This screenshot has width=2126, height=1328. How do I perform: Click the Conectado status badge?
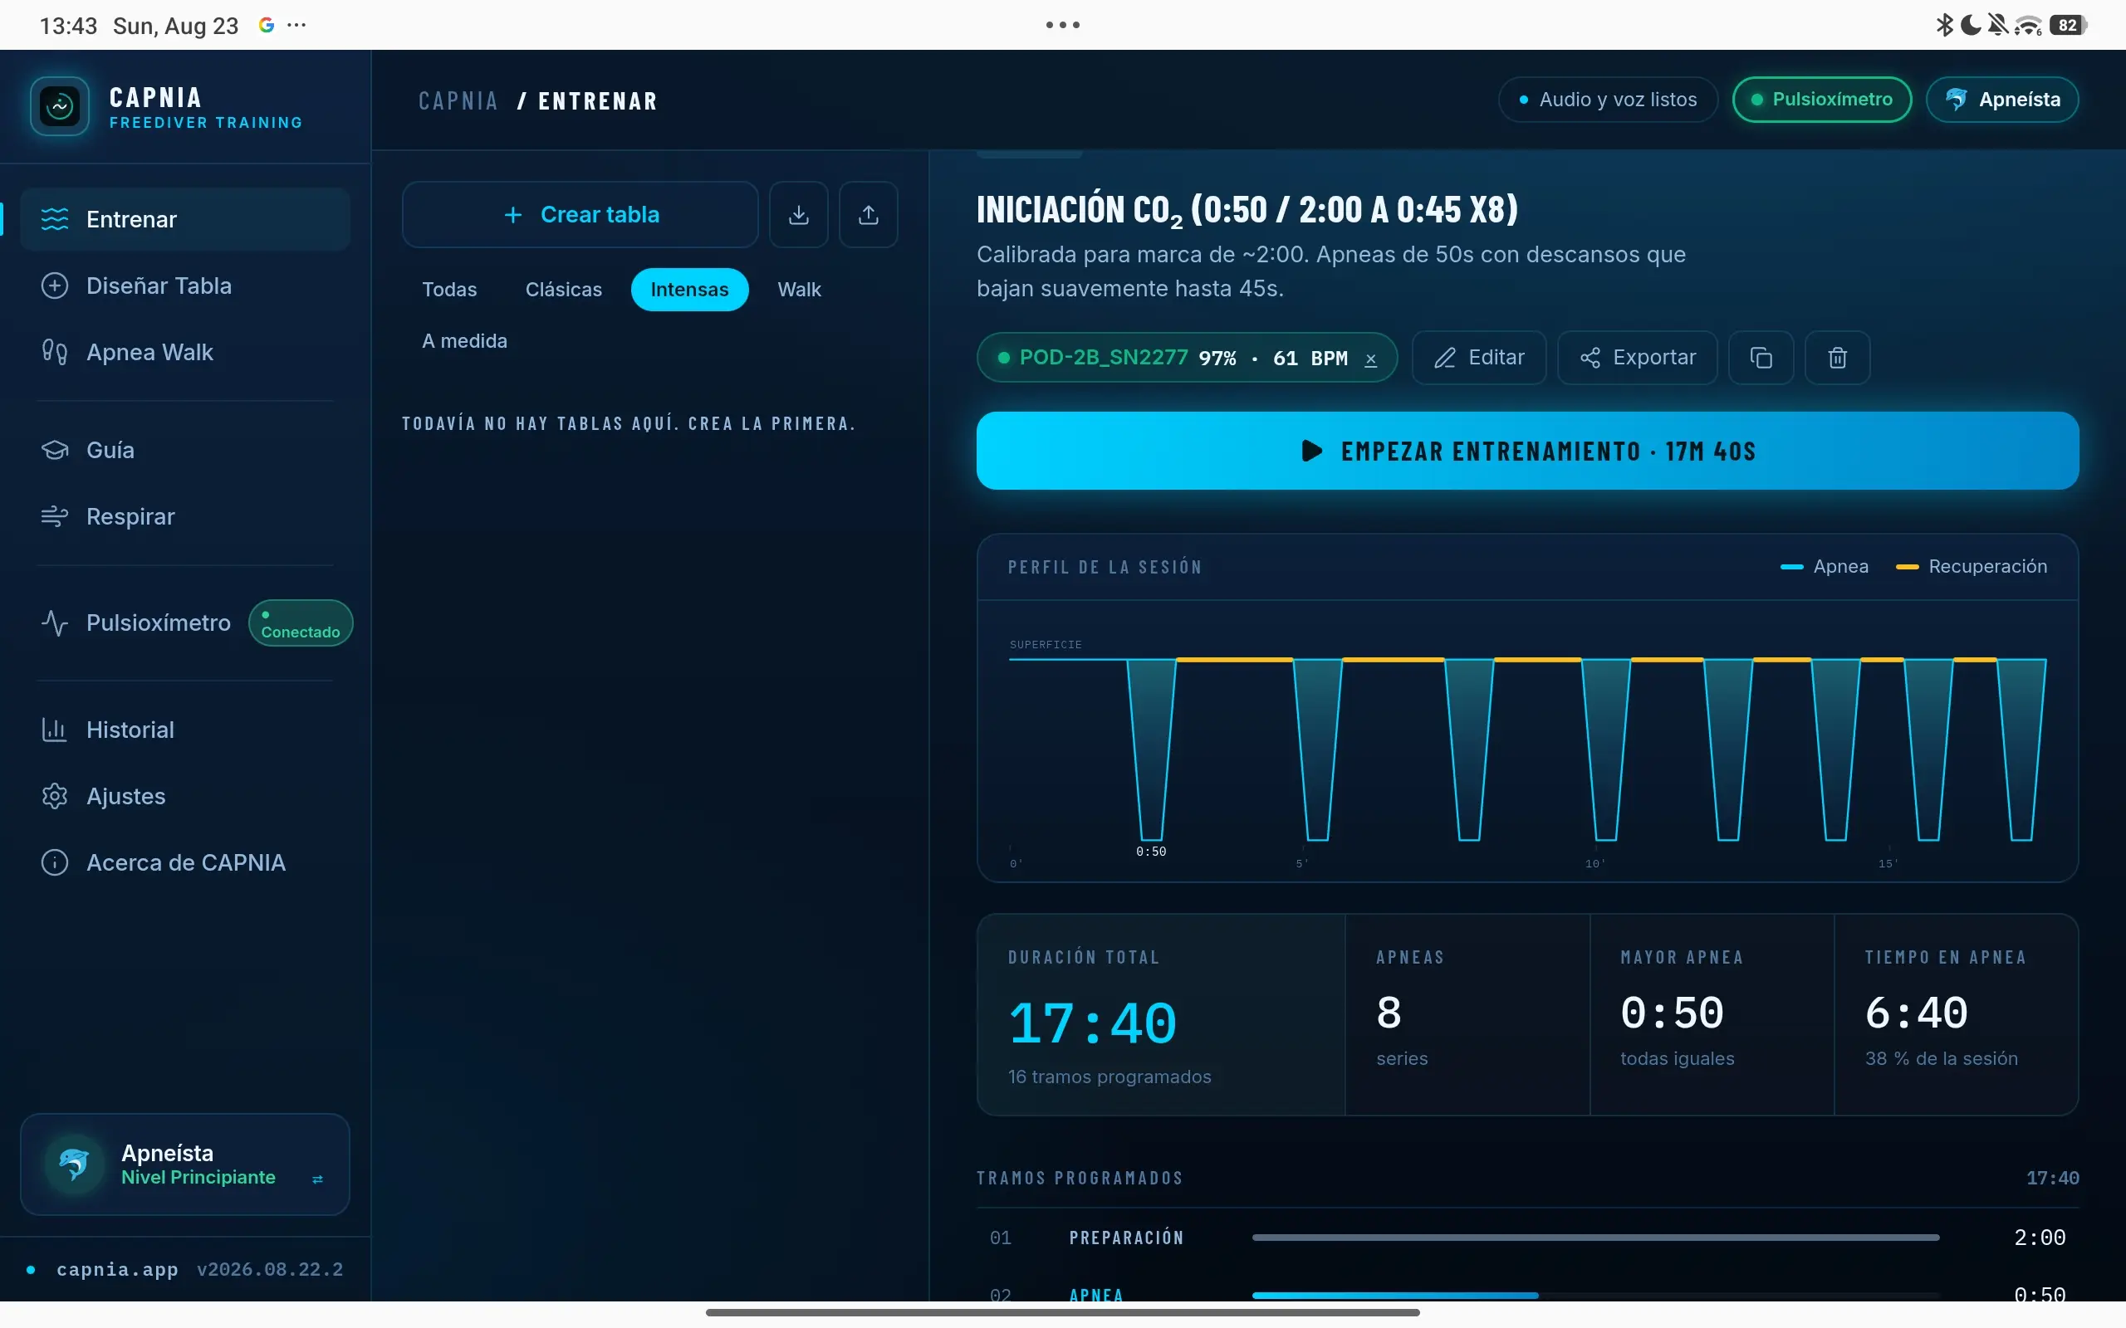pos(301,623)
